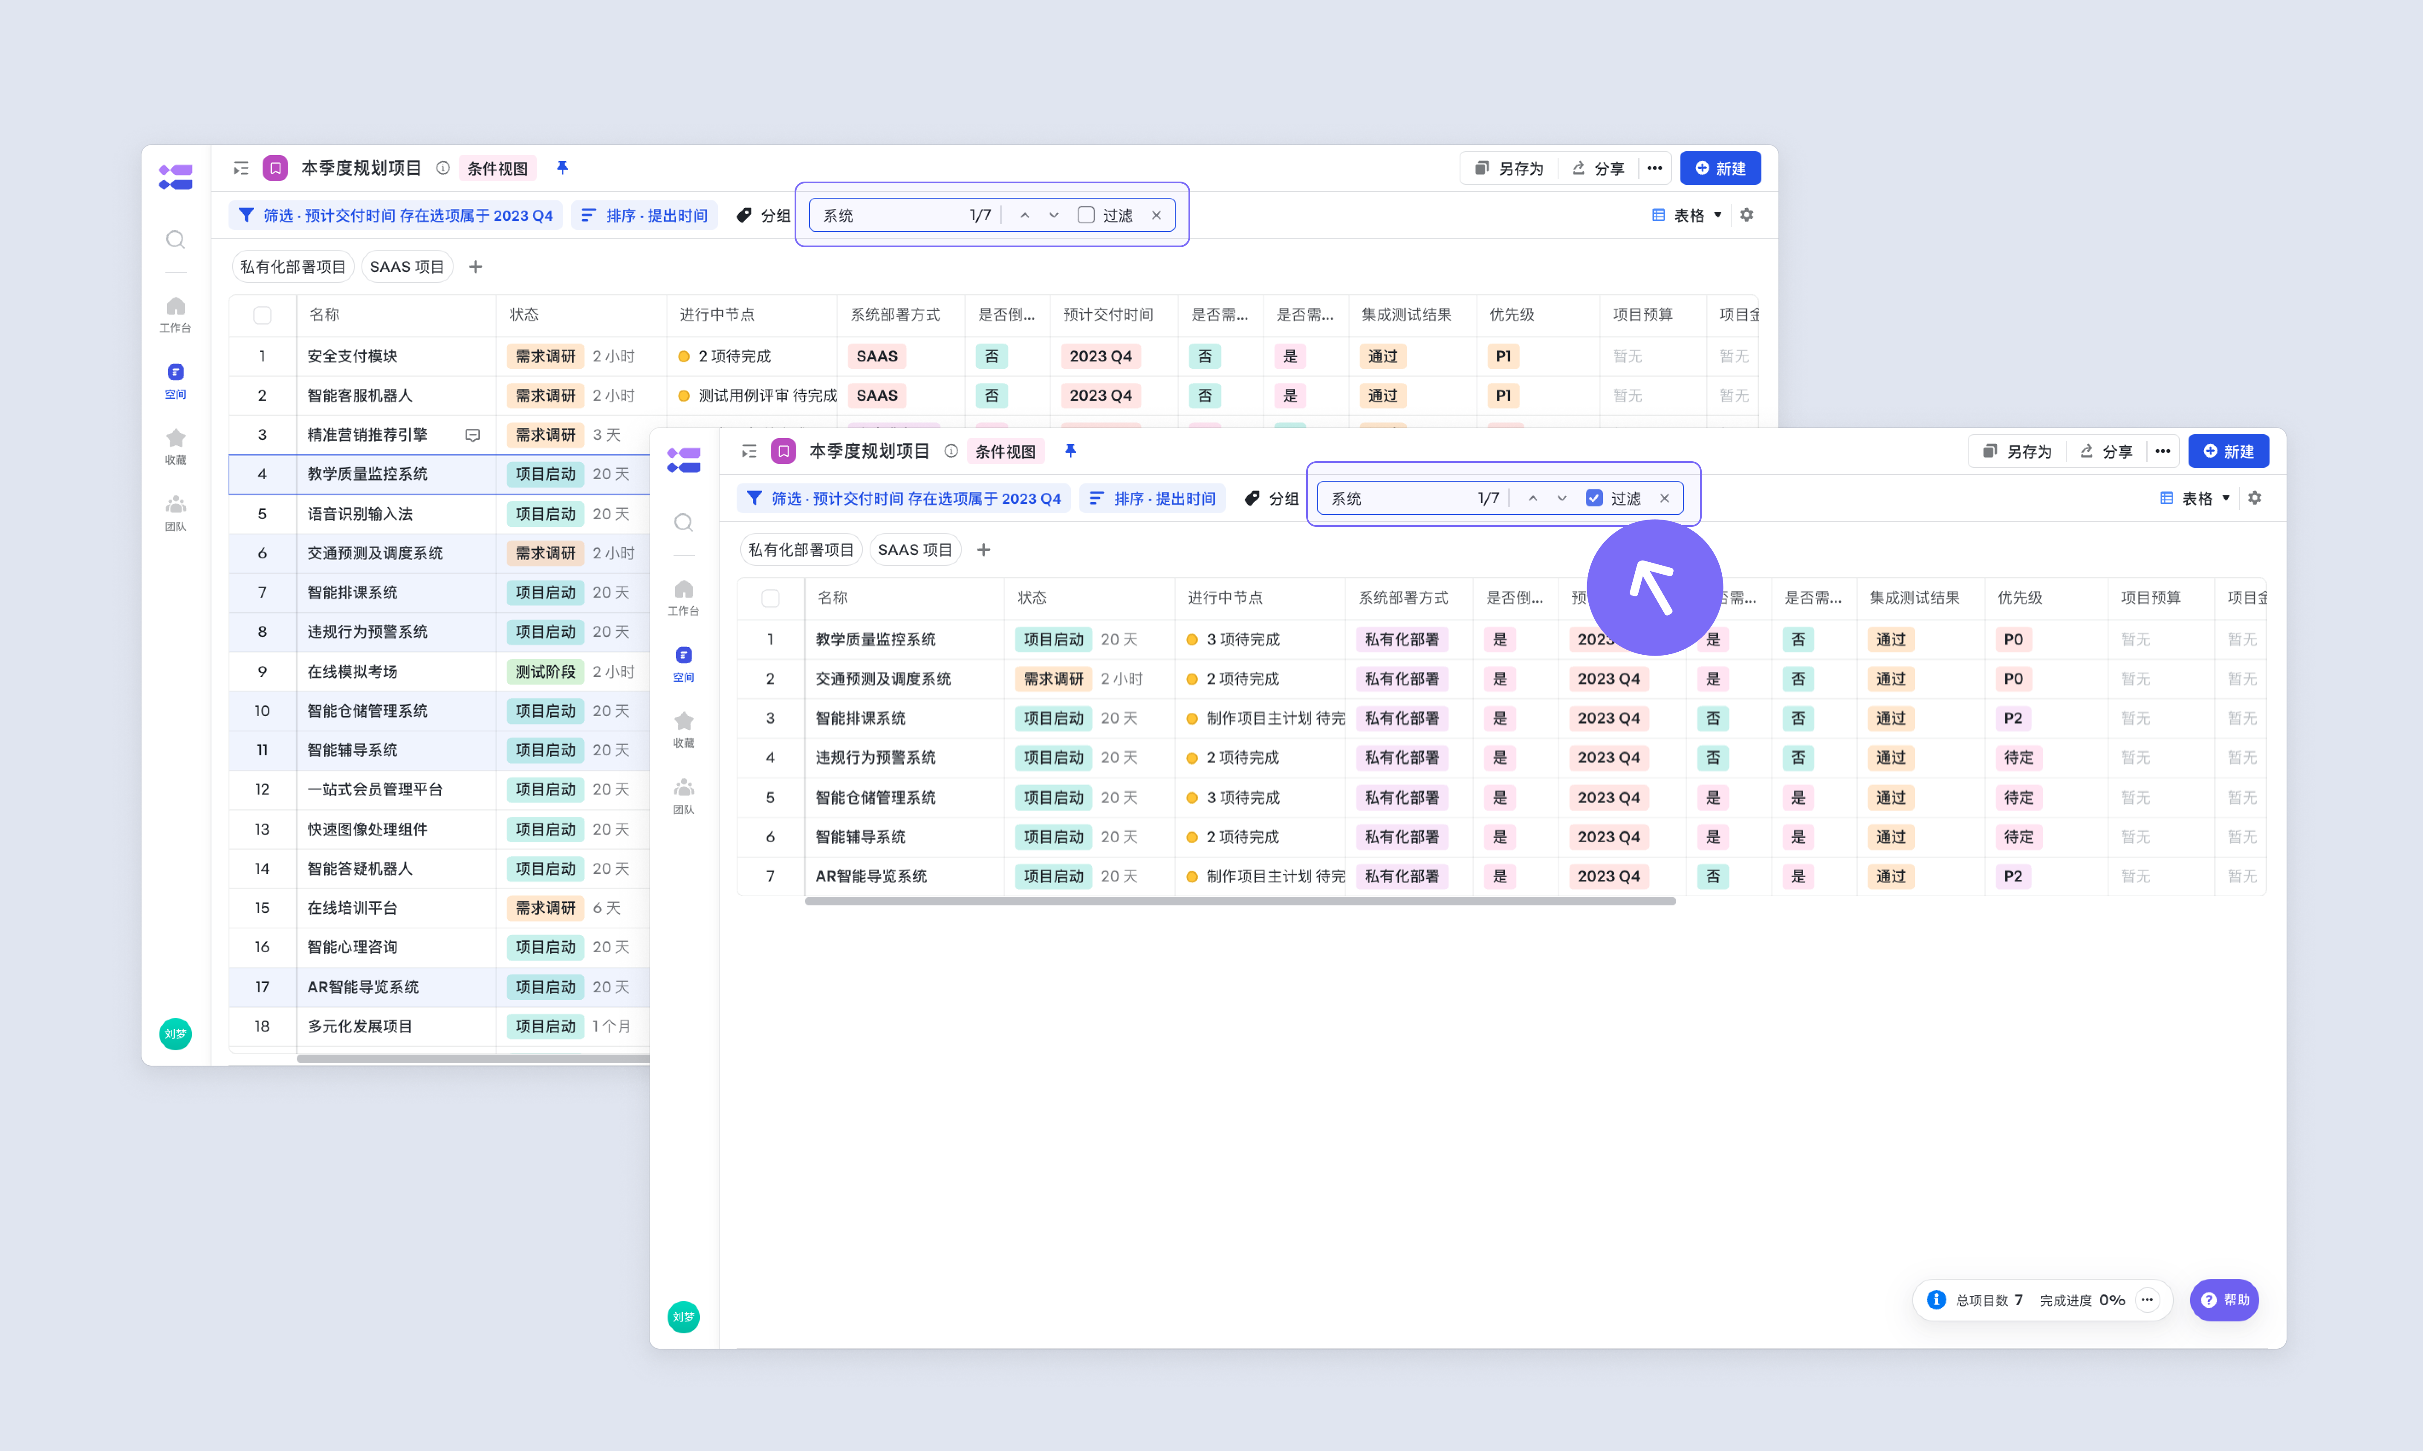Select 私有化部署项目 tab in back window
2423x1451 pixels.
[x=292, y=267]
